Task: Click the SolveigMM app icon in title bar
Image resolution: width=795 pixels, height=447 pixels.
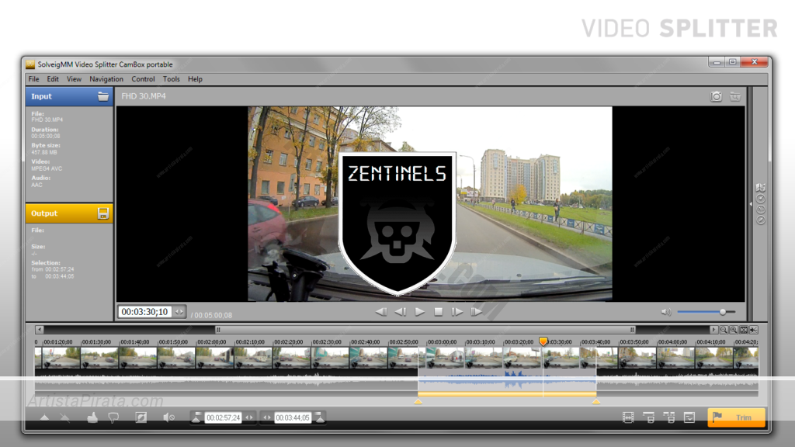Action: (x=30, y=64)
